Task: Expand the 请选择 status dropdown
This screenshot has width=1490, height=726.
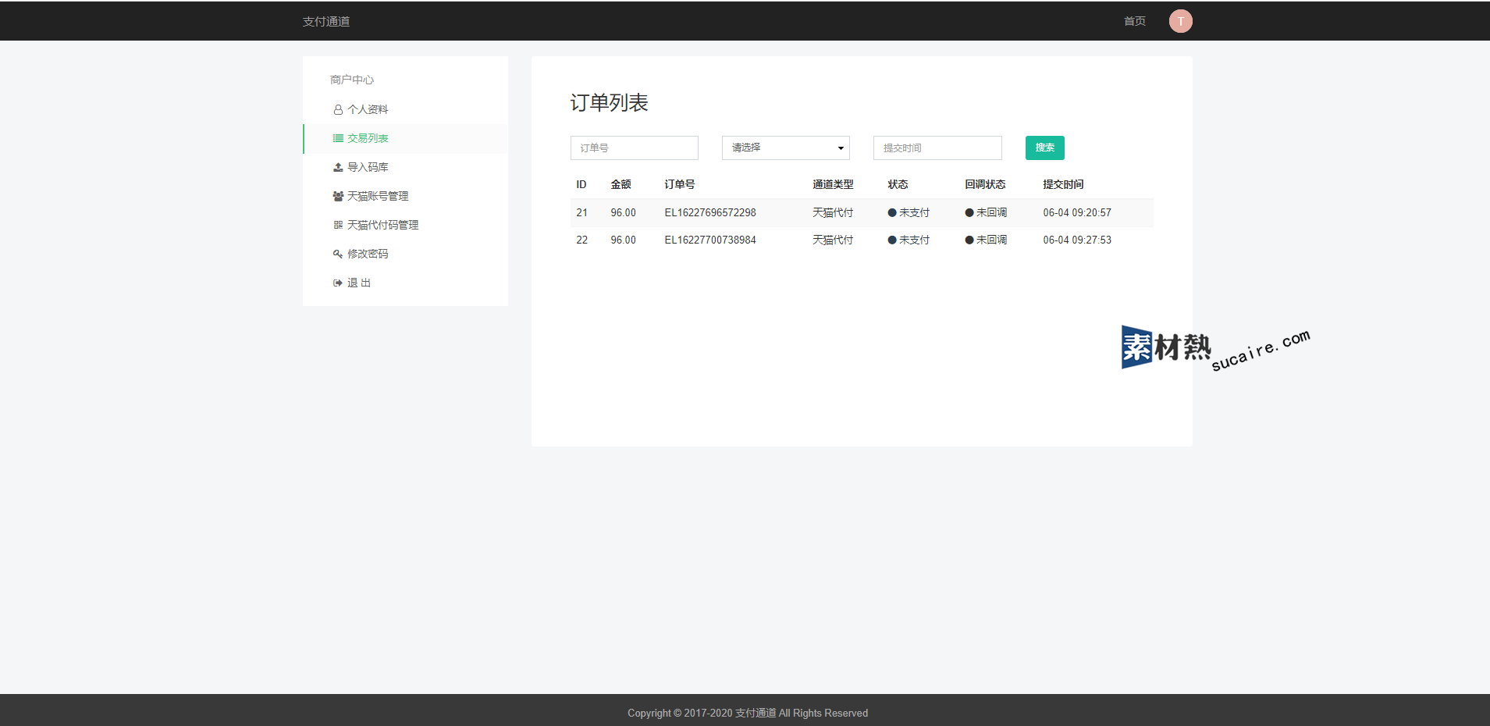Action: [781, 148]
